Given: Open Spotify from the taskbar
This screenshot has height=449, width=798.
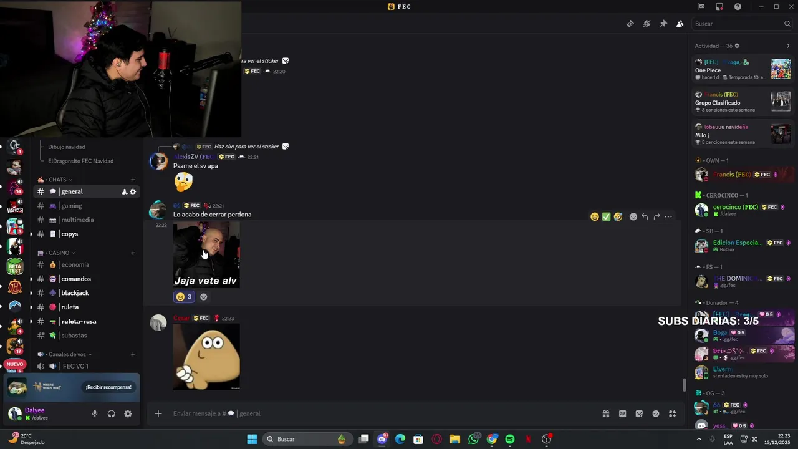Looking at the screenshot, I should pos(510,439).
